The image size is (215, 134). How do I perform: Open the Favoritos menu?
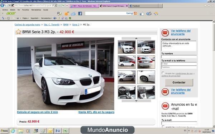pos(26,10)
